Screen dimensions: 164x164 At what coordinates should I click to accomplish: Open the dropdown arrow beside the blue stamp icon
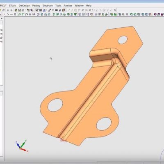tap(46, 10)
